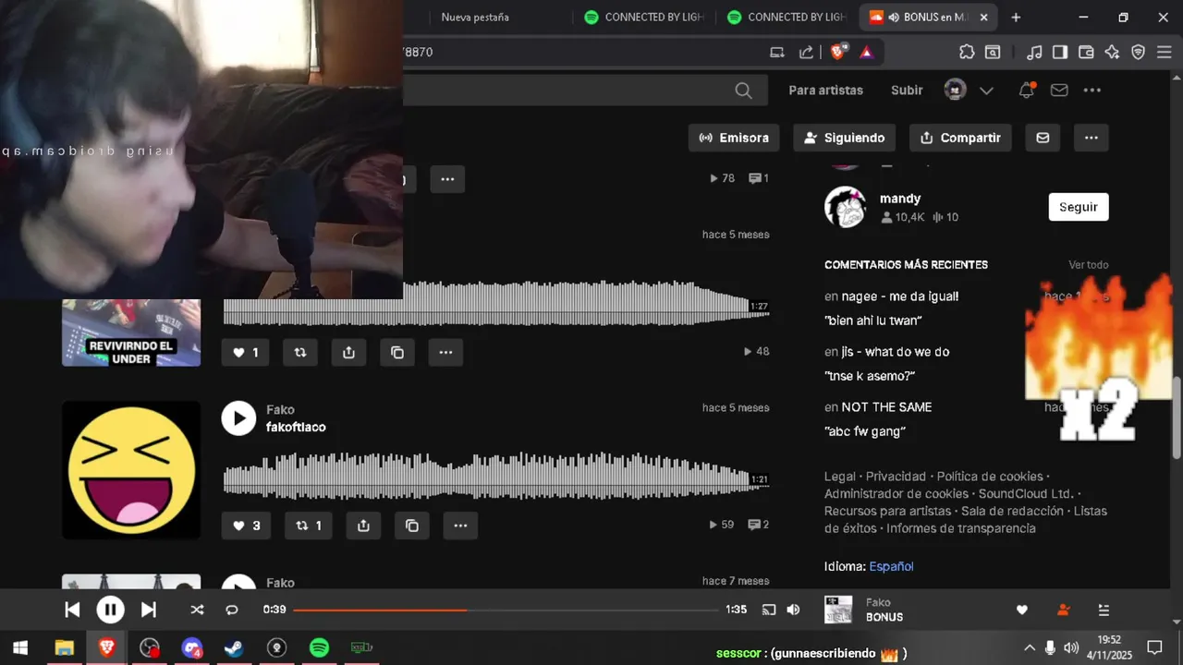
Task: Send a message to this artist
Action: coord(1043,138)
